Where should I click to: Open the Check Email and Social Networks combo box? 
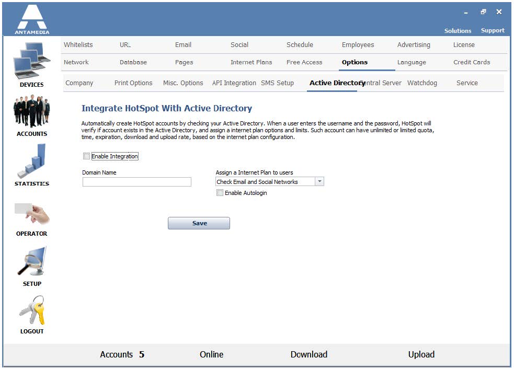click(x=269, y=181)
